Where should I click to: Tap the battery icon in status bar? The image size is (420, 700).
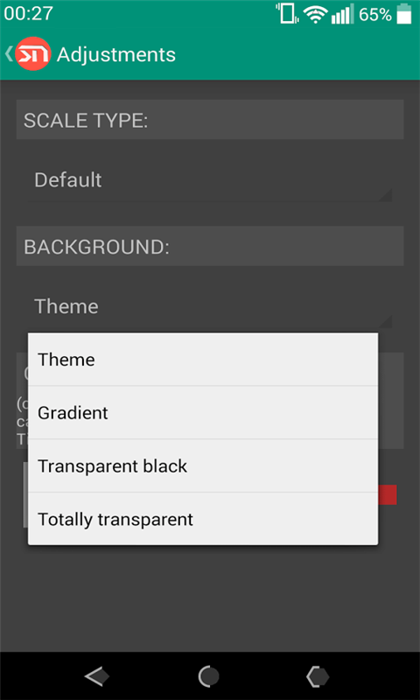[x=404, y=13]
